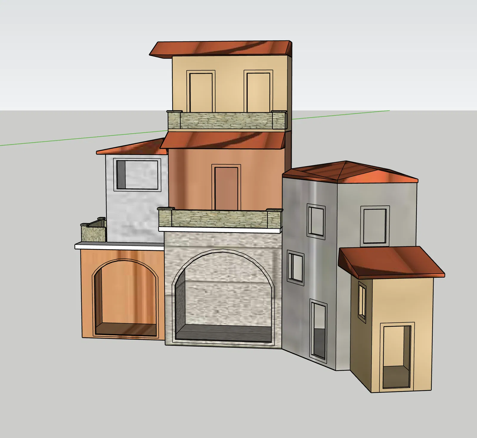Select the hipped roof of the gray building

pos(350,172)
